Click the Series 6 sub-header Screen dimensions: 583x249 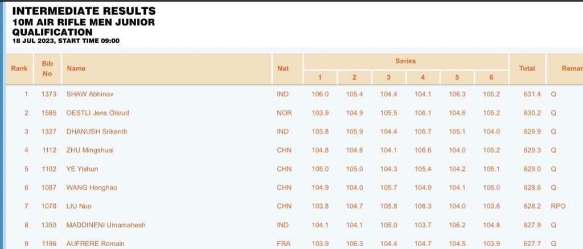click(x=491, y=77)
